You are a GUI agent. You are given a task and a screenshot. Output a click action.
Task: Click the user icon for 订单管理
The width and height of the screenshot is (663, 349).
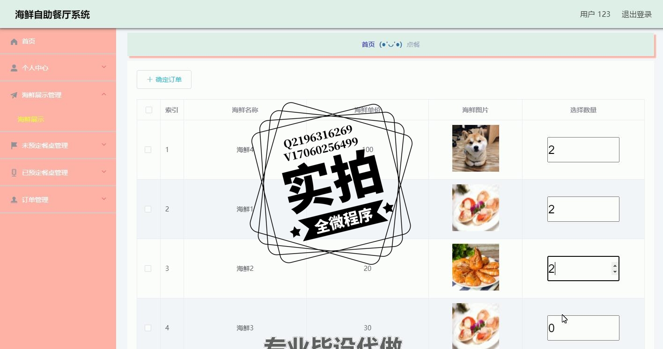click(x=14, y=200)
